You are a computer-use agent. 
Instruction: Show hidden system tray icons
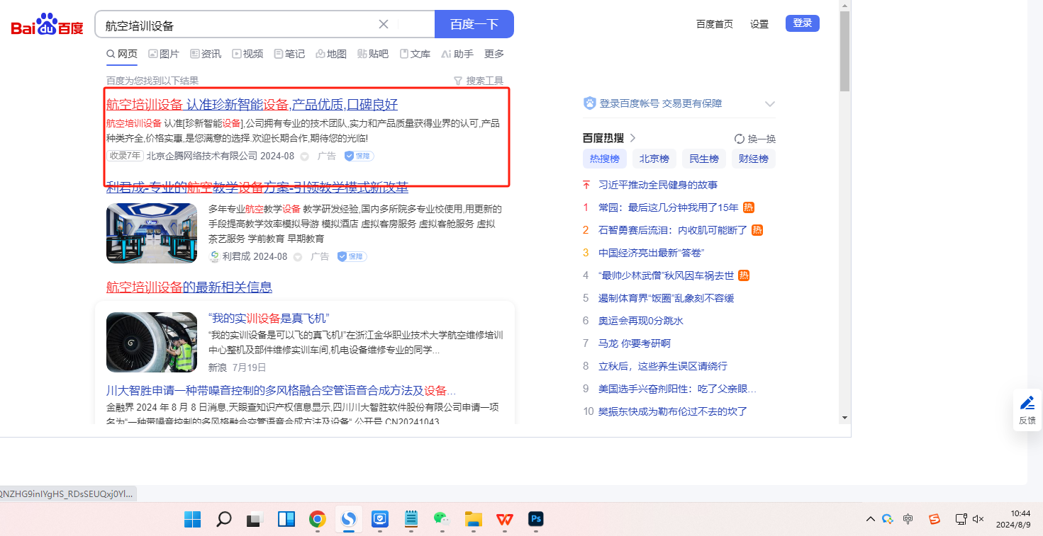click(x=871, y=519)
